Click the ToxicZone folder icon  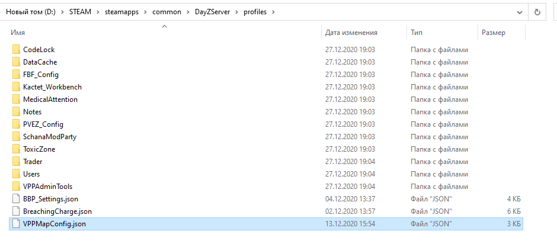[15, 149]
